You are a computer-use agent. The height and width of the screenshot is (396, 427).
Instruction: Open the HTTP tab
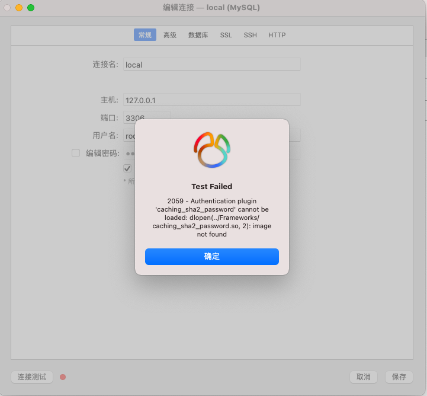click(x=277, y=35)
